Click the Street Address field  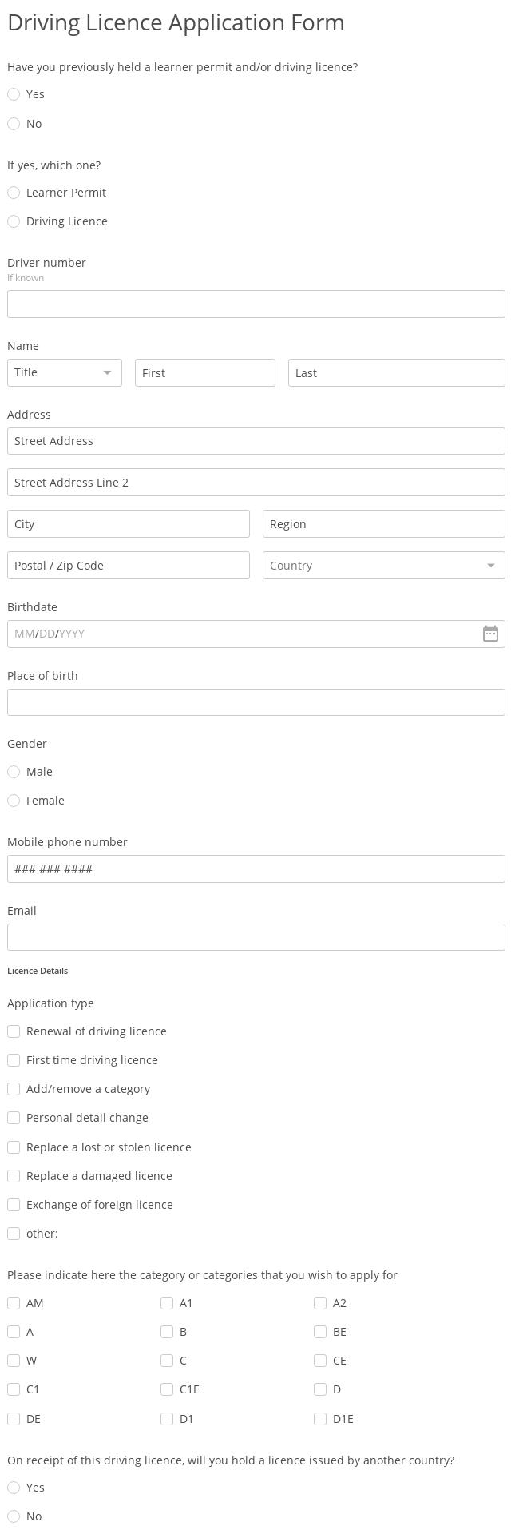pos(255,441)
